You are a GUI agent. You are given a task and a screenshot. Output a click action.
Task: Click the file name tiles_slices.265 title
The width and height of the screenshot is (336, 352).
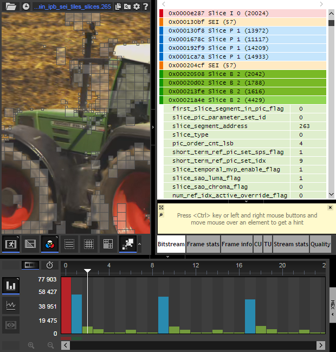click(x=73, y=7)
